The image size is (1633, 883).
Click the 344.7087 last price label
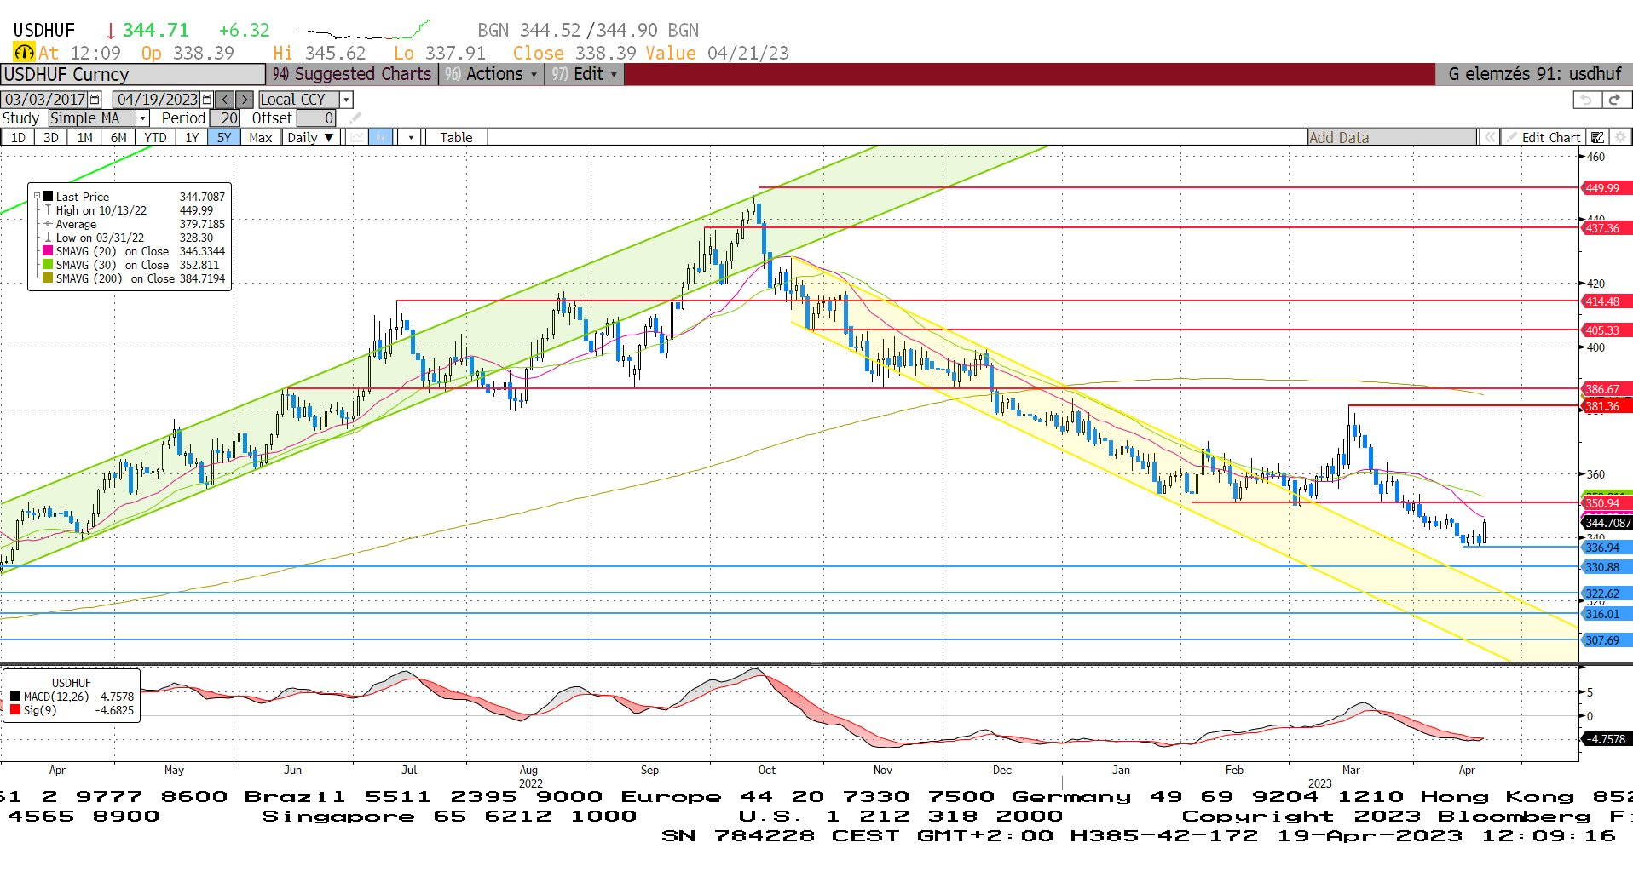tap(1607, 523)
